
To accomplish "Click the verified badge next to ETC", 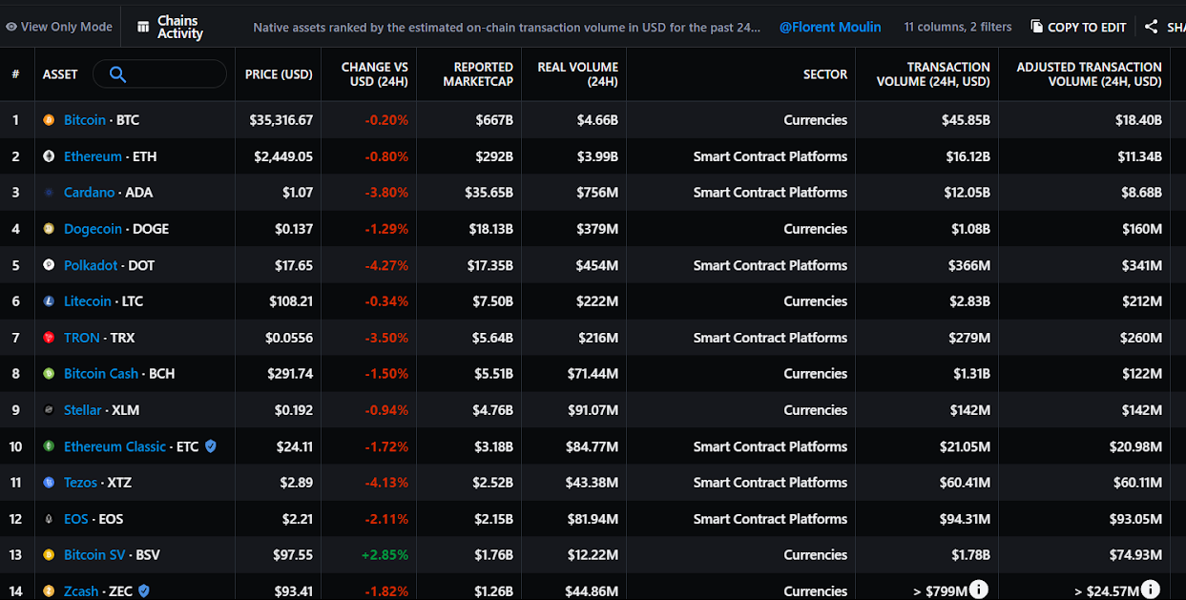I will point(211,446).
